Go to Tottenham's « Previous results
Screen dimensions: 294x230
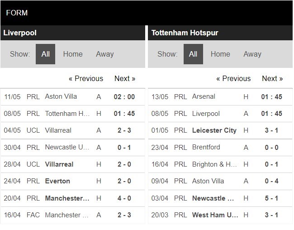click(x=233, y=78)
